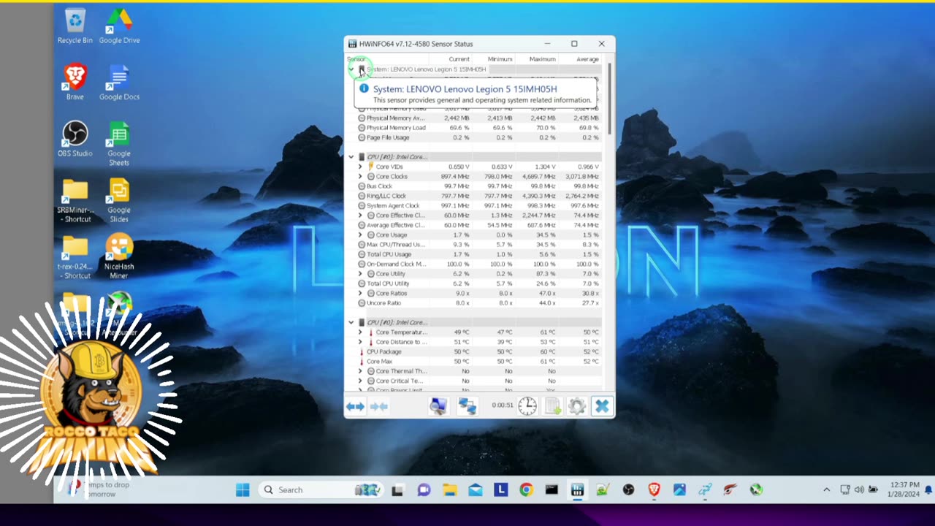Click the taskbar Search box
This screenshot has width=935, height=526.
[323, 489]
